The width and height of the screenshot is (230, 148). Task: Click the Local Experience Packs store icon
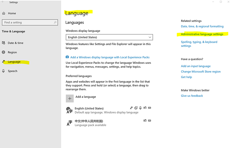67,57
